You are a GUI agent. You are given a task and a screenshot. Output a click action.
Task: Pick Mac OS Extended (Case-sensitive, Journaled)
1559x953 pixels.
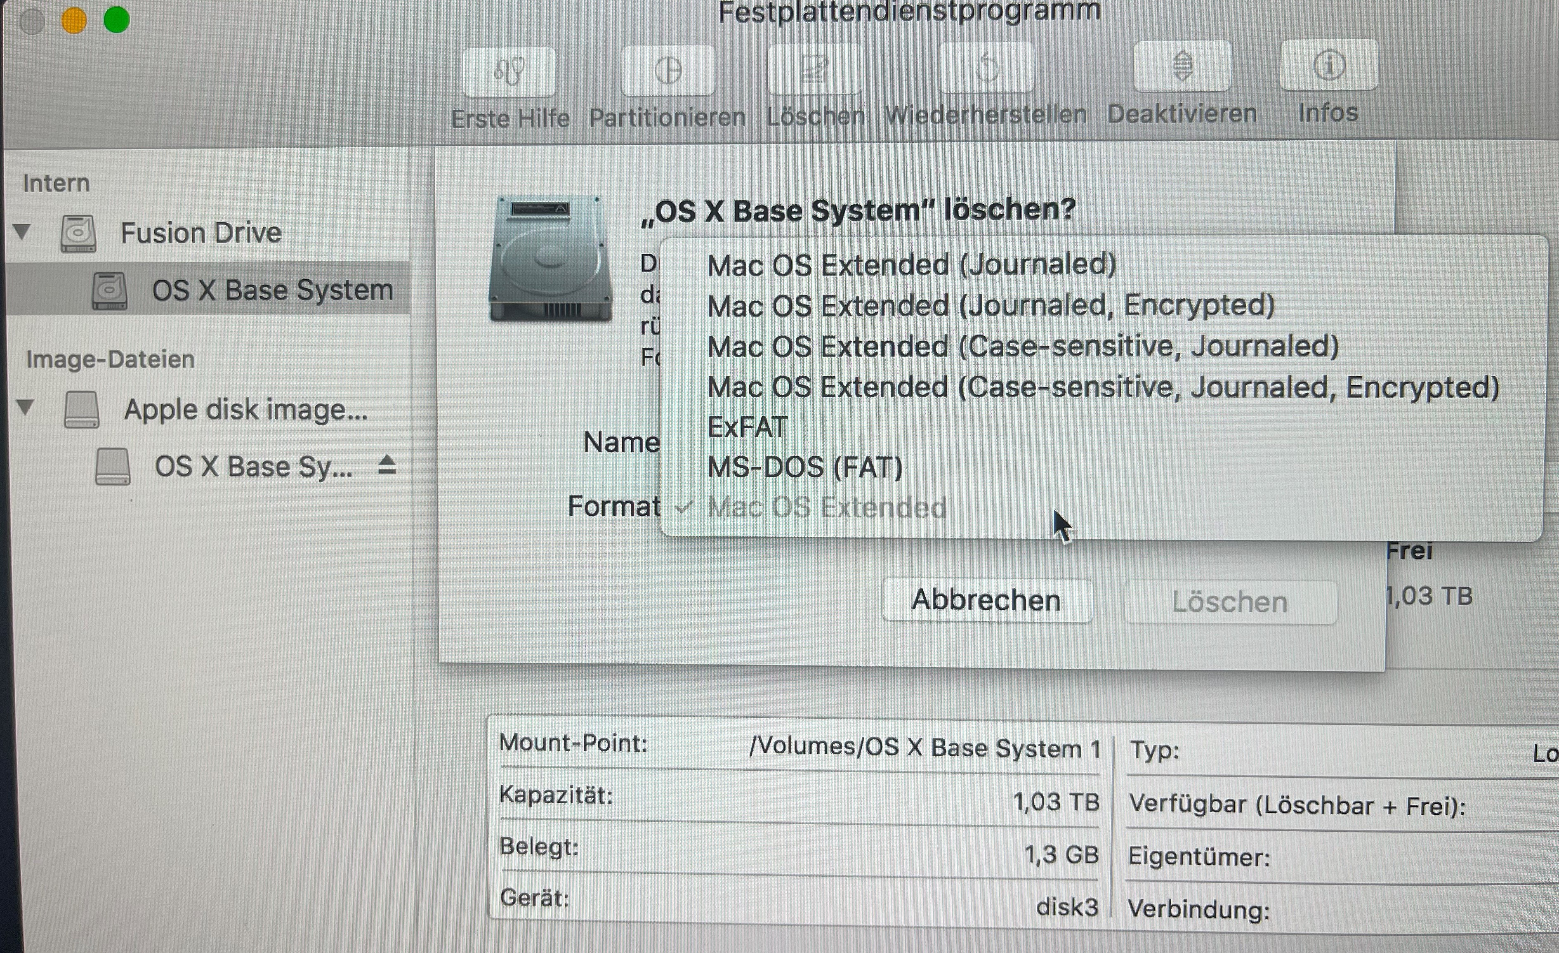(1022, 346)
